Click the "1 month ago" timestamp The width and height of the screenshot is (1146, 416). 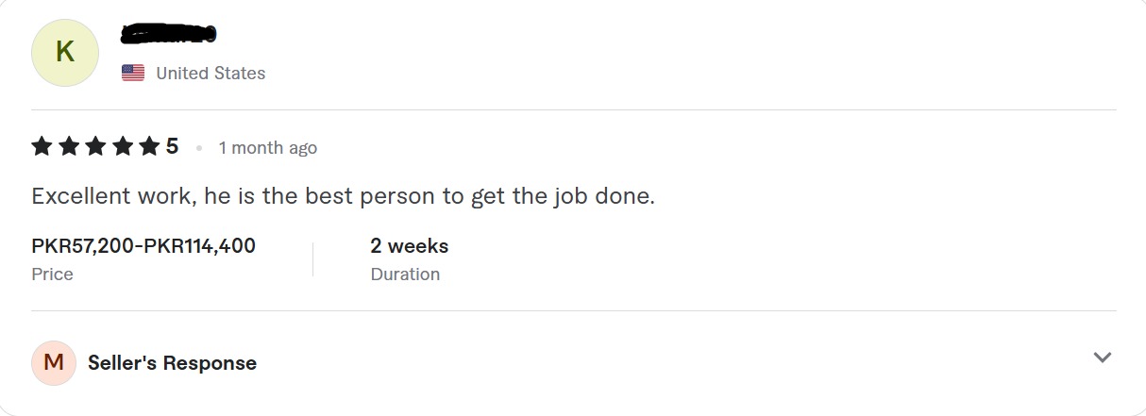[268, 148]
